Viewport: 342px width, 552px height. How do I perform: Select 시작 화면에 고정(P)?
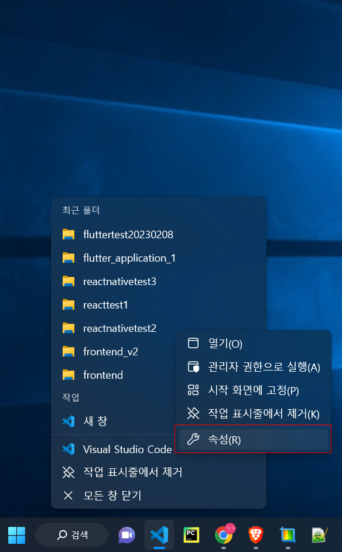(x=254, y=390)
